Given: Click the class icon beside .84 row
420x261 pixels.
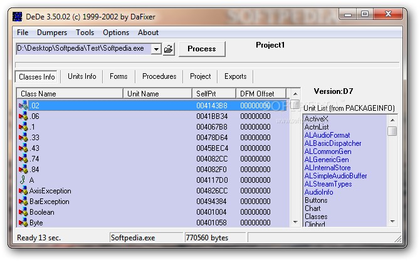Looking at the screenshot, I should (x=23, y=169).
